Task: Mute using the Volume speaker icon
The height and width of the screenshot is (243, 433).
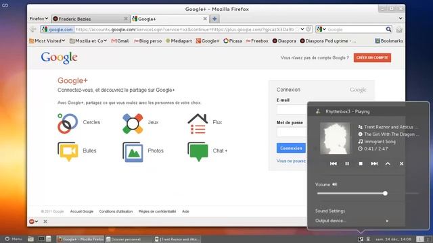Action: click(x=335, y=184)
